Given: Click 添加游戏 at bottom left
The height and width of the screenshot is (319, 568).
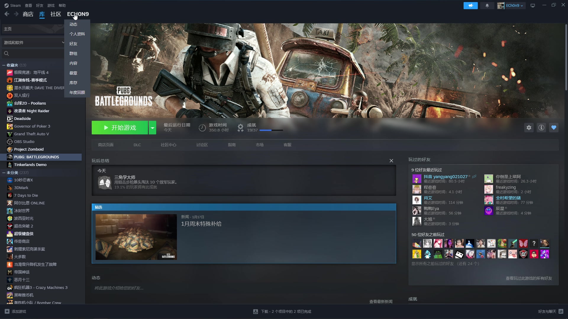Looking at the screenshot, I should pos(16,311).
